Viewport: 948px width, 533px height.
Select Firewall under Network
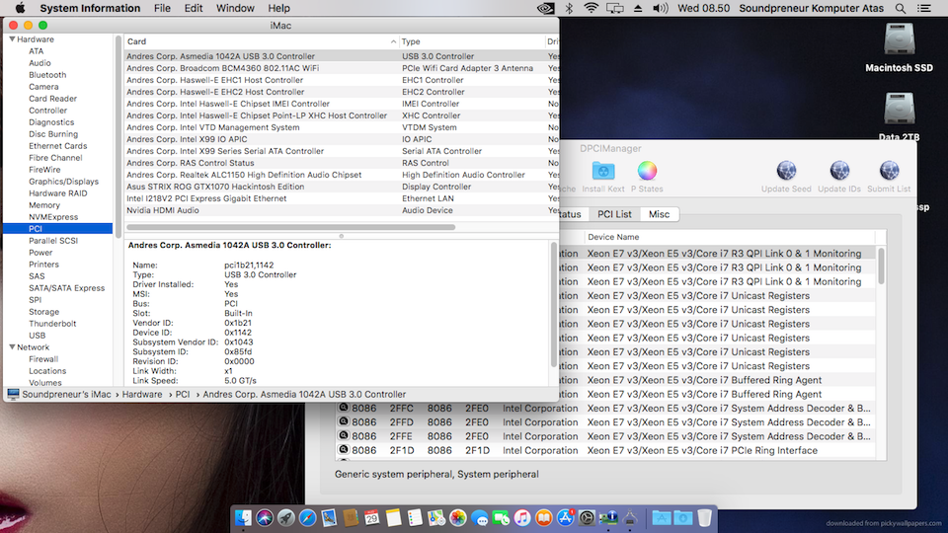(43, 359)
